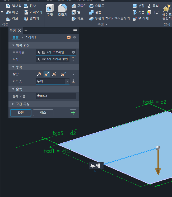Set direction to asymmetric
Image resolution: width=172 pixels, height=197 pixels.
click(x=63, y=74)
